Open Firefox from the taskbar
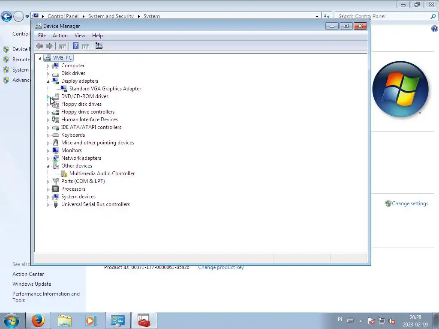Viewport: 439px width, 329px height. [38, 320]
